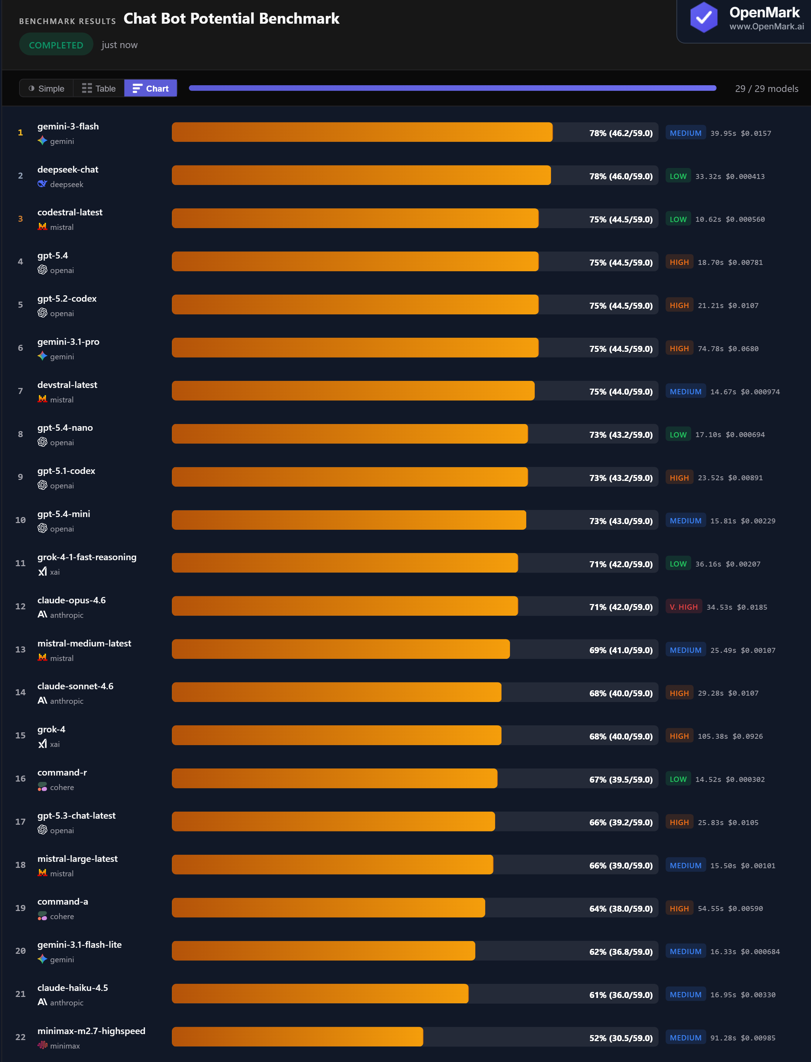The height and width of the screenshot is (1062, 811).
Task: Click the xAI icon next to grok-4
Action: click(x=42, y=744)
